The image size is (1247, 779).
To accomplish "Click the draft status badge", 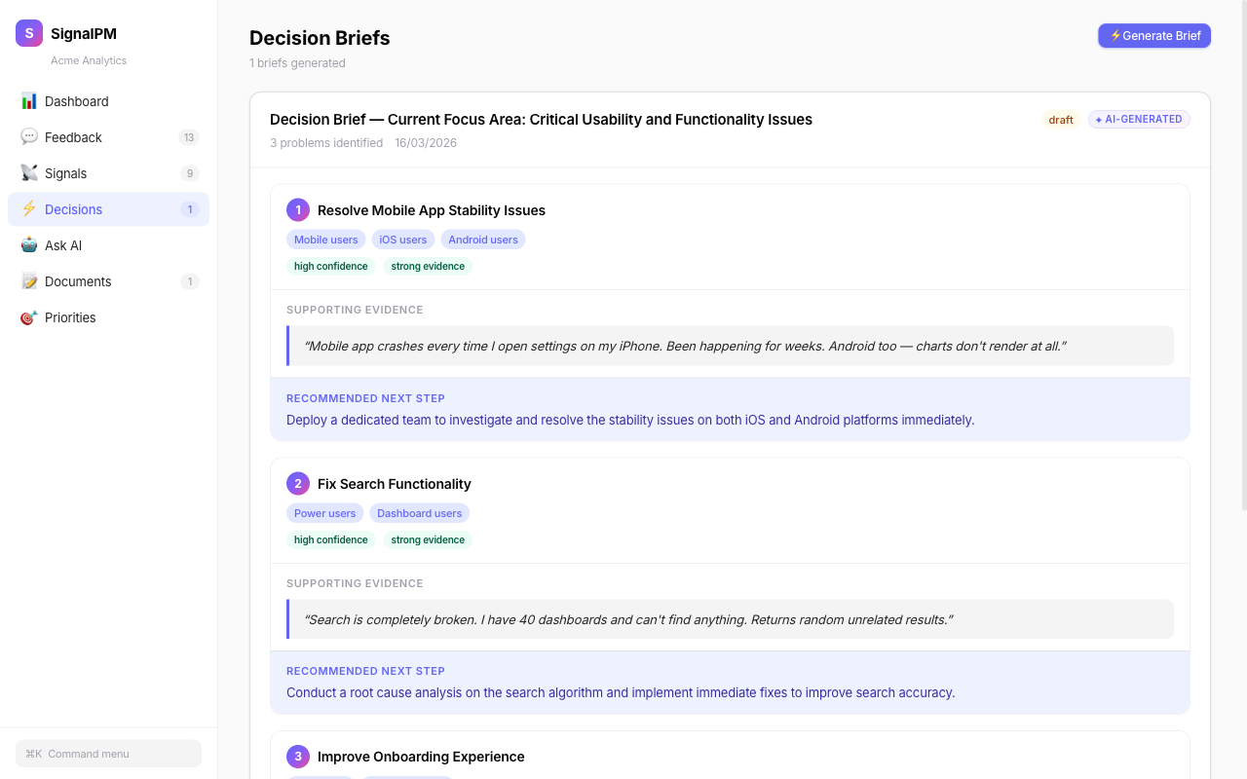I will [1061, 119].
